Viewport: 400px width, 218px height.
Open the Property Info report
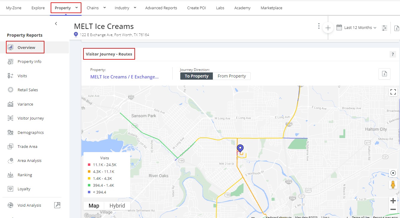pyautogui.click(x=30, y=61)
